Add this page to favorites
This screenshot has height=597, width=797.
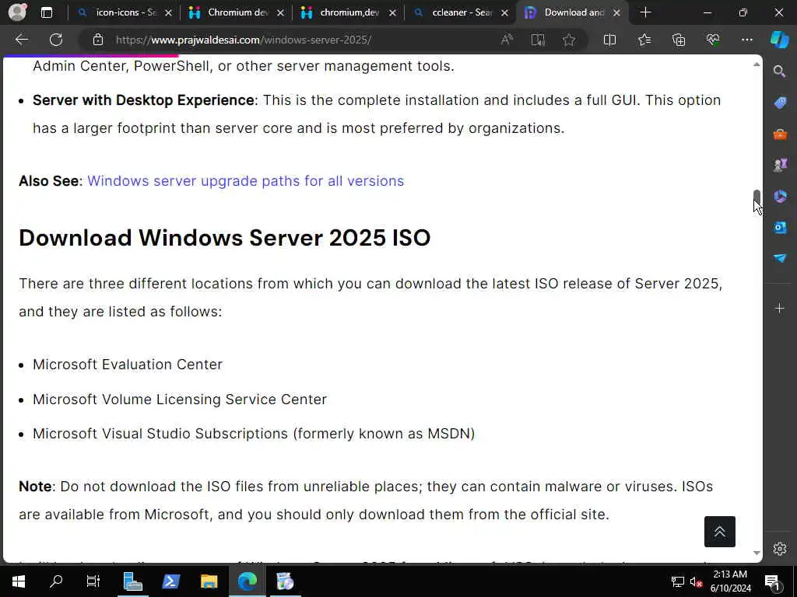click(x=569, y=40)
